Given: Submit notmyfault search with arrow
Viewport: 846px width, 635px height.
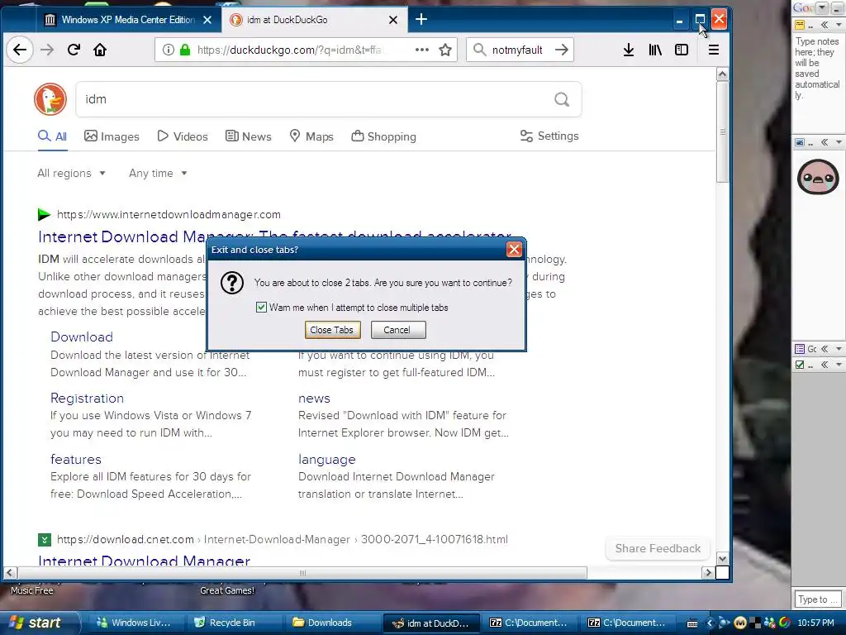Looking at the screenshot, I should 562,50.
